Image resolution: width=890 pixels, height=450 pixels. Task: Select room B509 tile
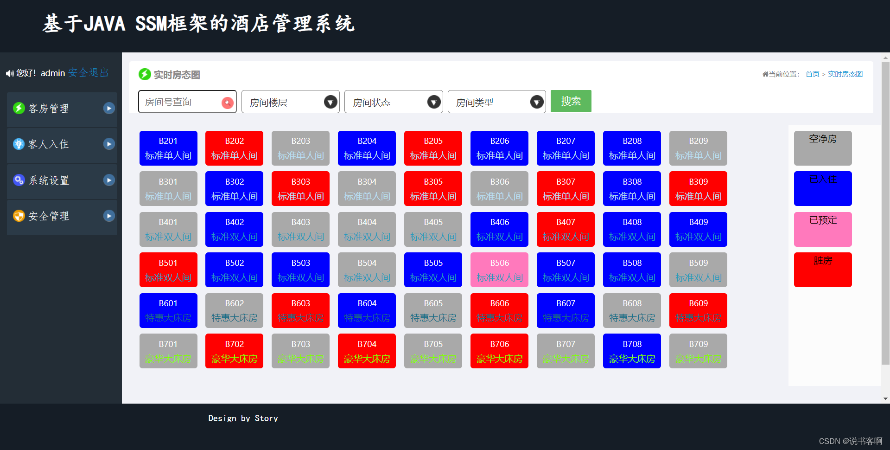tap(699, 270)
